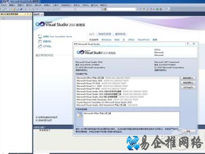Screen dimensions: 205x154
Task: Open the Tools menu in the menu bar
Action: [56, 5]
